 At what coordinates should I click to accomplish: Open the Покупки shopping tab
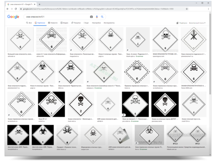76,23
